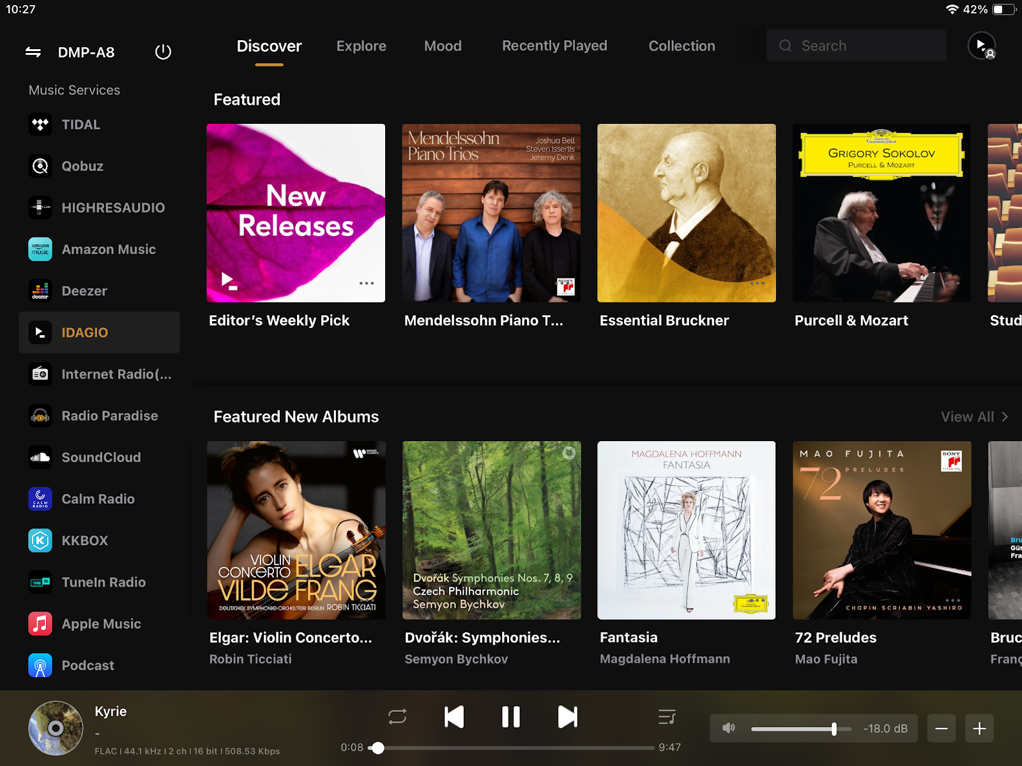The height and width of the screenshot is (766, 1022).
Task: Decrease volume with the minus button
Action: 942,728
